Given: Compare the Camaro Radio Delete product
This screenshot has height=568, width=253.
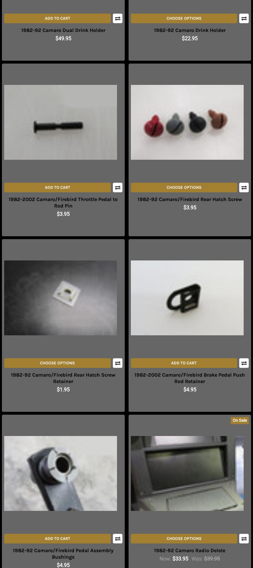Looking at the screenshot, I should pos(244,539).
